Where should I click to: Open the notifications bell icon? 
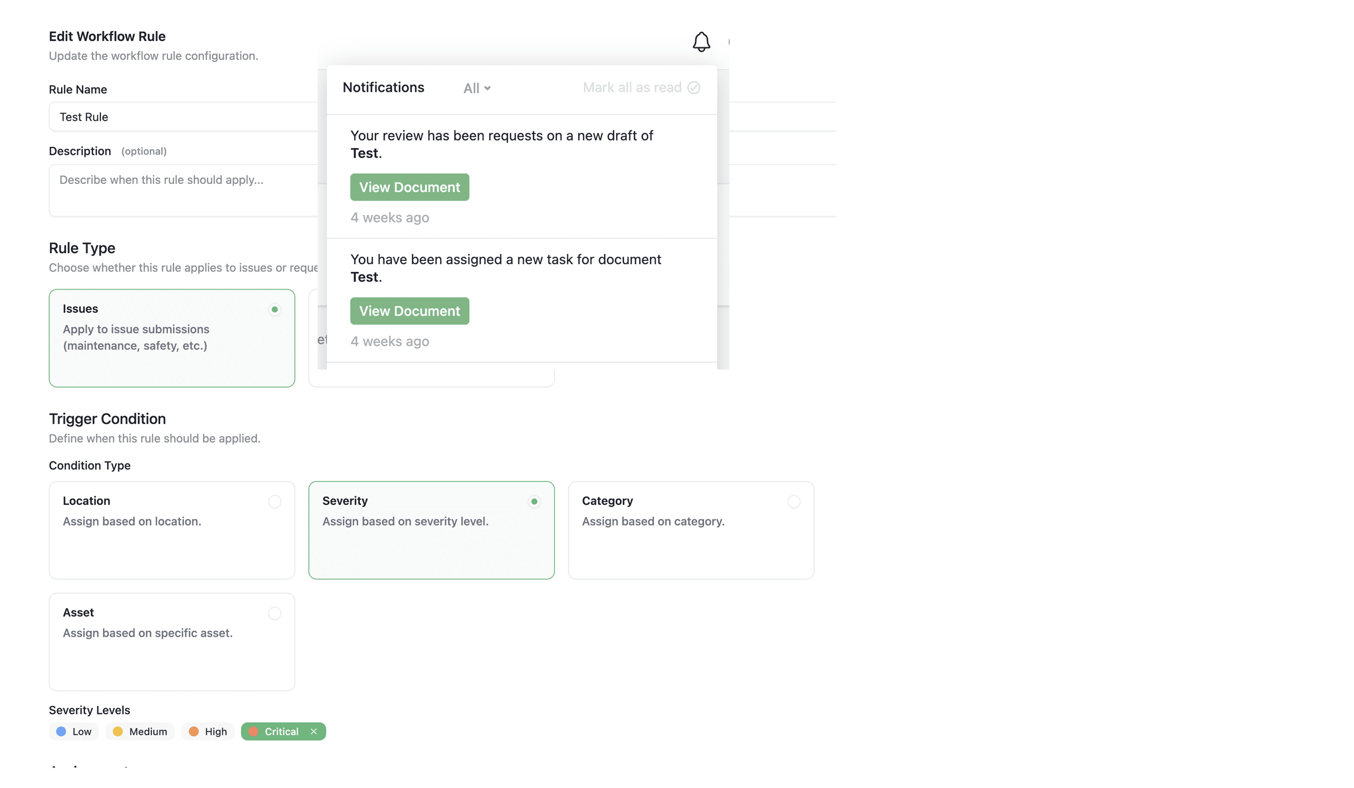click(x=701, y=41)
